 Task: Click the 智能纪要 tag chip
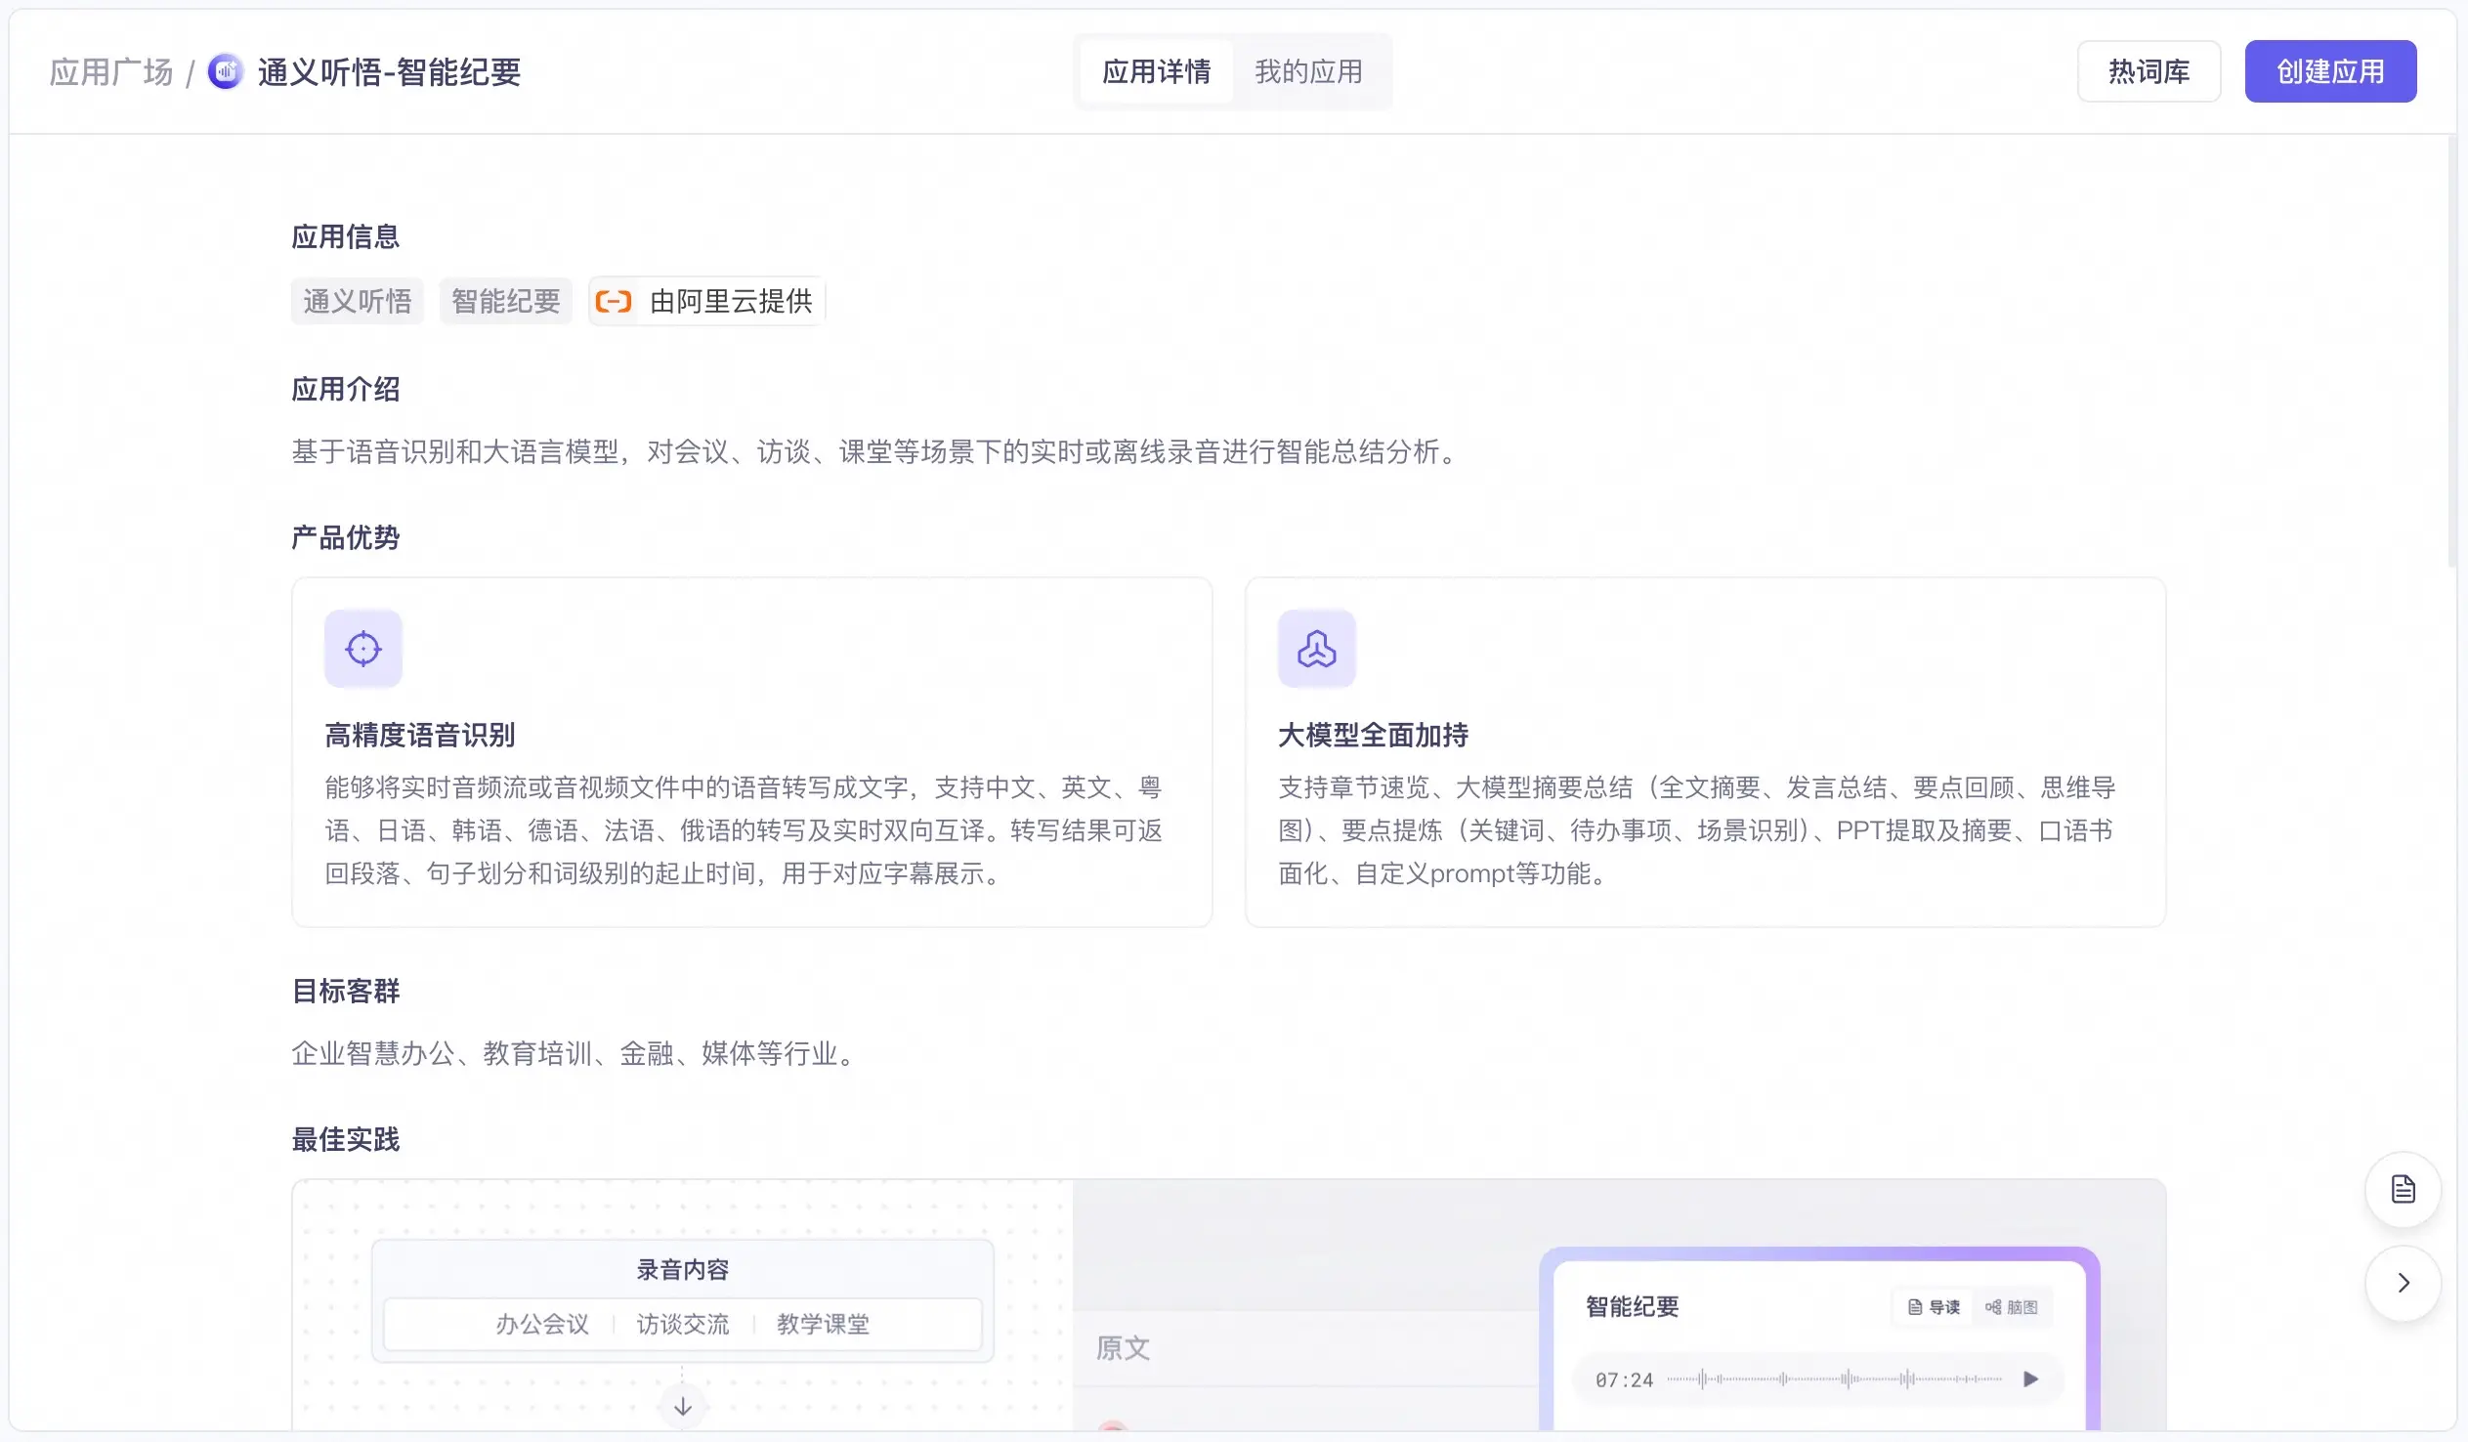tap(505, 302)
